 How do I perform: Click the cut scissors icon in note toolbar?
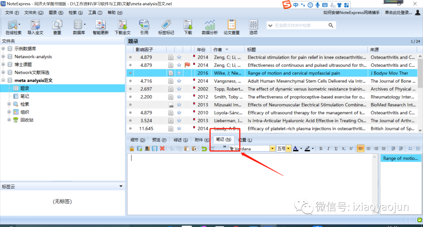click(172, 148)
